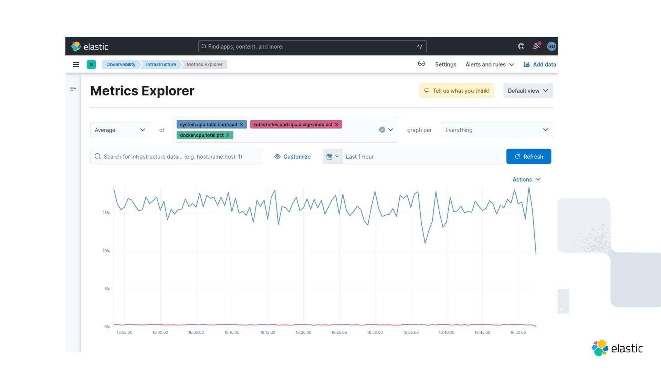This screenshot has height=372, width=661.
Task: Expand the collapsed side panel arrow
Action: click(x=73, y=89)
